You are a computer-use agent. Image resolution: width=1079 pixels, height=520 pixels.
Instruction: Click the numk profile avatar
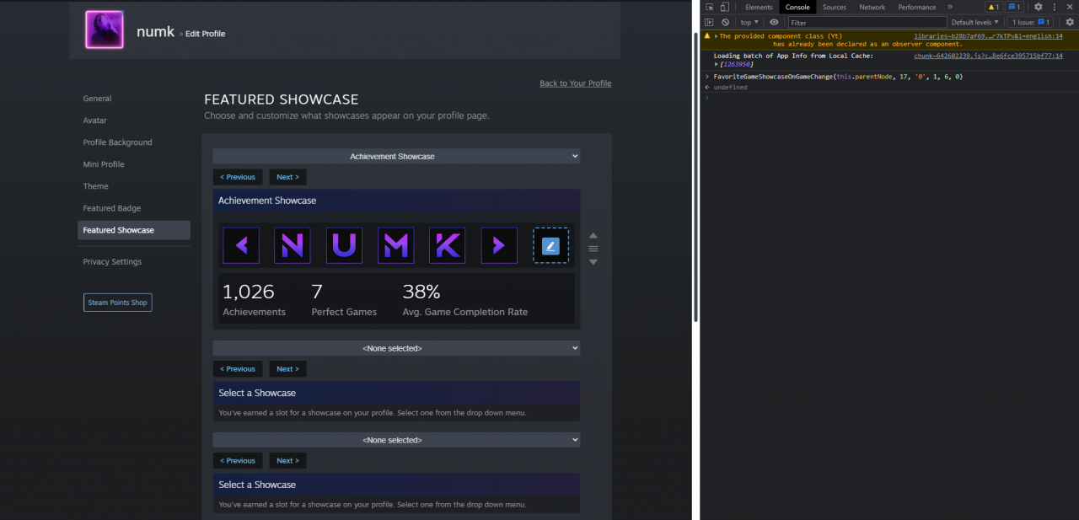[105, 30]
